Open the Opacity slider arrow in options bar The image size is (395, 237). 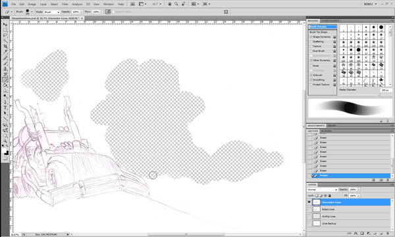click(x=82, y=12)
